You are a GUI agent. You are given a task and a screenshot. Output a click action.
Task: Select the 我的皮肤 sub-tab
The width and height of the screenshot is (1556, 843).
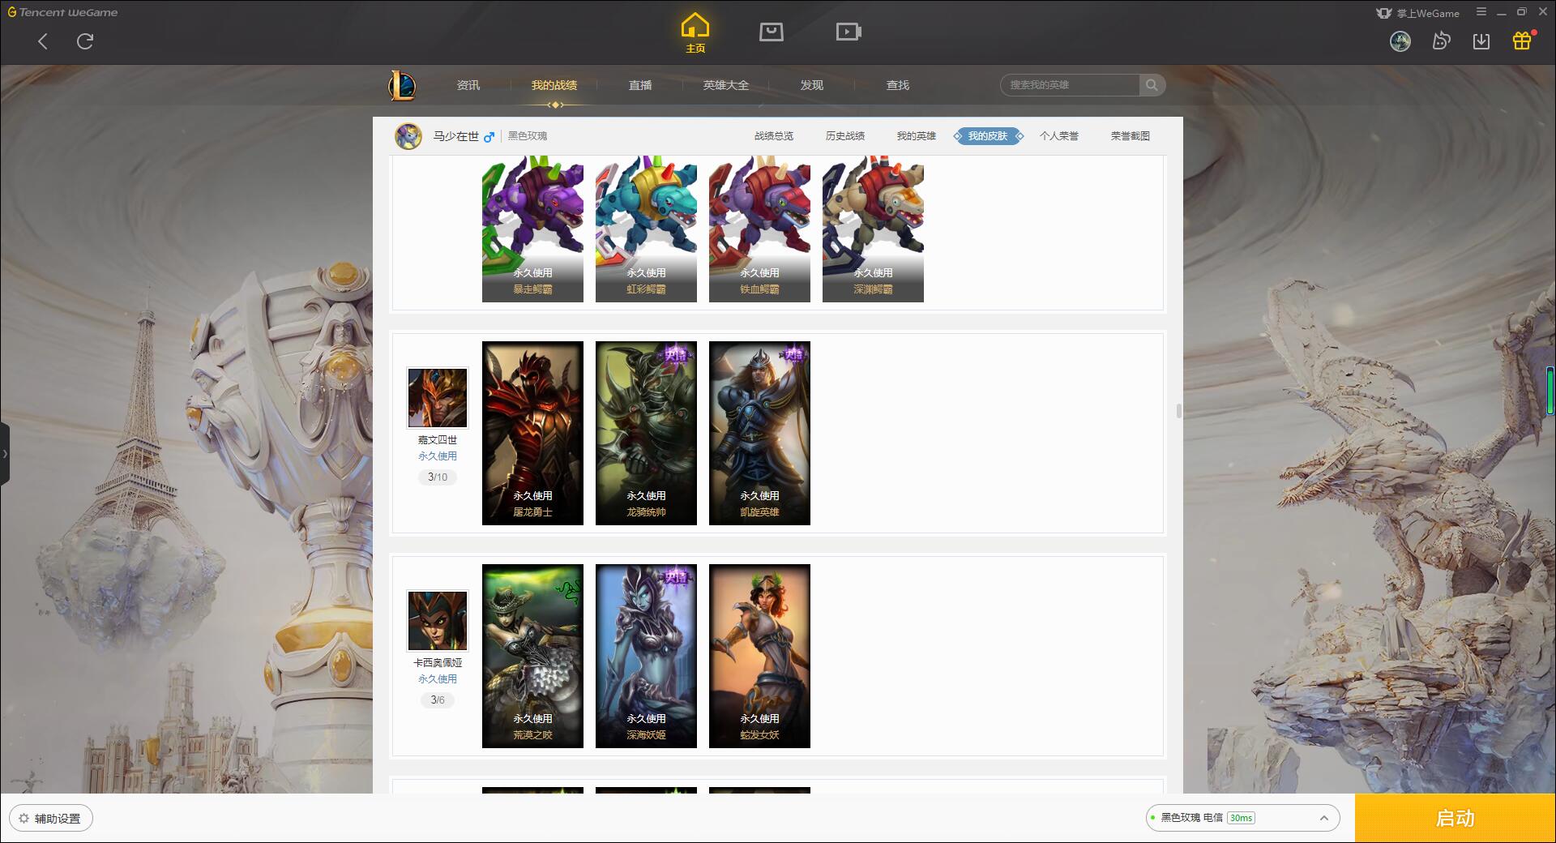click(x=988, y=136)
